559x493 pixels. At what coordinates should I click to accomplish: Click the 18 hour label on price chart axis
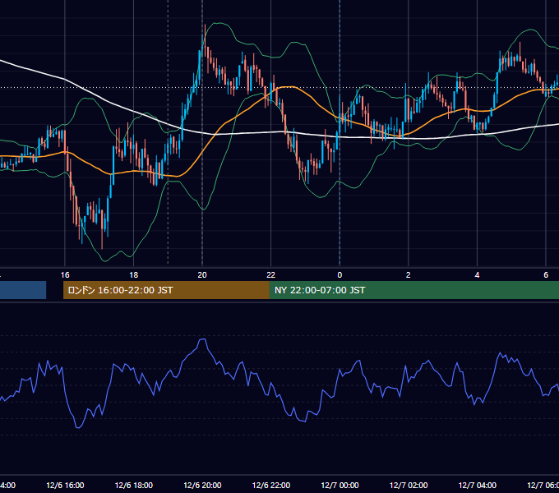click(134, 275)
